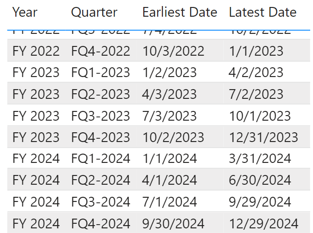Select the FQ3-2023 quarter cell
313x233 pixels.
click(x=100, y=116)
